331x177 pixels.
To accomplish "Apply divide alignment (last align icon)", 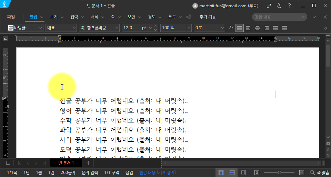I will point(284,28).
